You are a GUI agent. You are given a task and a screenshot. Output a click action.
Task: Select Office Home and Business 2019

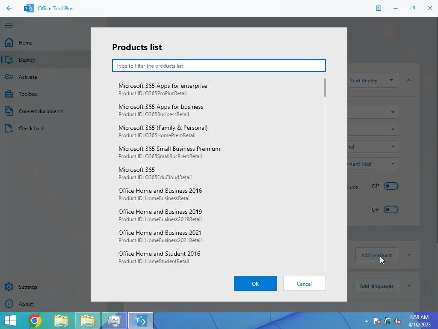(219, 215)
